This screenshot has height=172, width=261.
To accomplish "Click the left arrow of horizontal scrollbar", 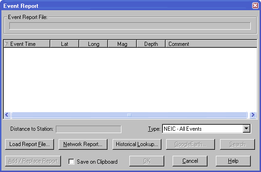I will point(7,115).
